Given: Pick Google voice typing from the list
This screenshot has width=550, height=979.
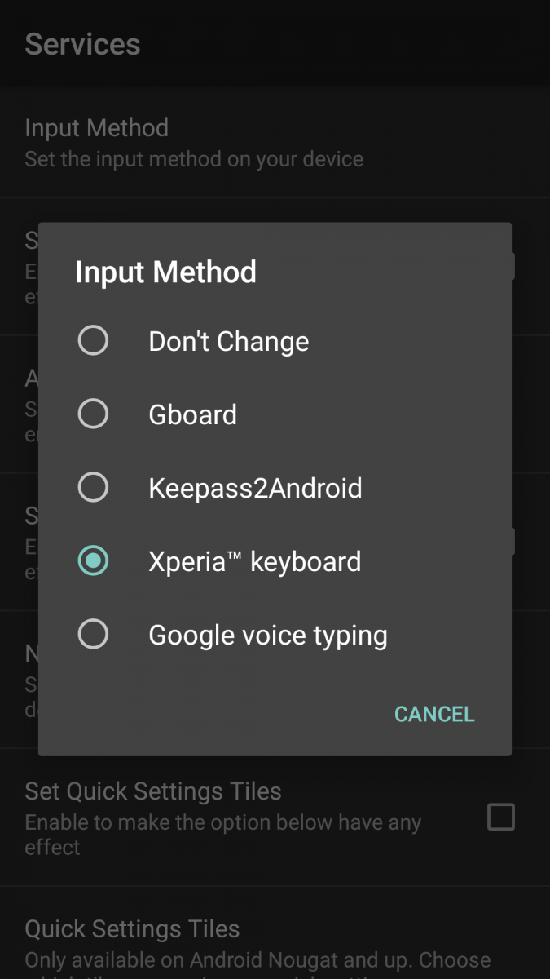Looking at the screenshot, I should tap(93, 634).
